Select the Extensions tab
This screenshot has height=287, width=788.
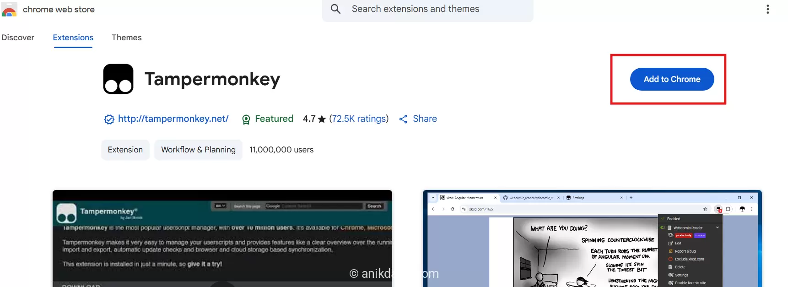(73, 38)
